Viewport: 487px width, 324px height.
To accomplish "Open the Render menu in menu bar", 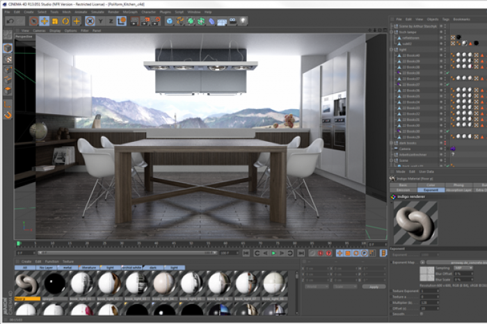I will click(x=113, y=12).
